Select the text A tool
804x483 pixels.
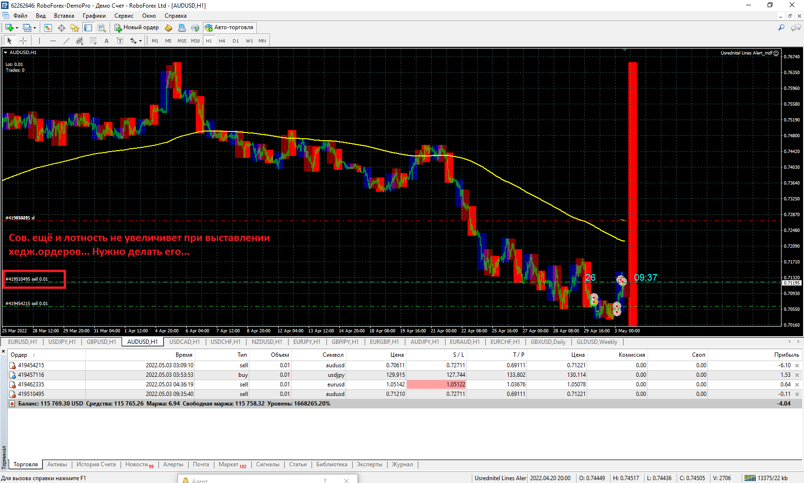point(106,41)
